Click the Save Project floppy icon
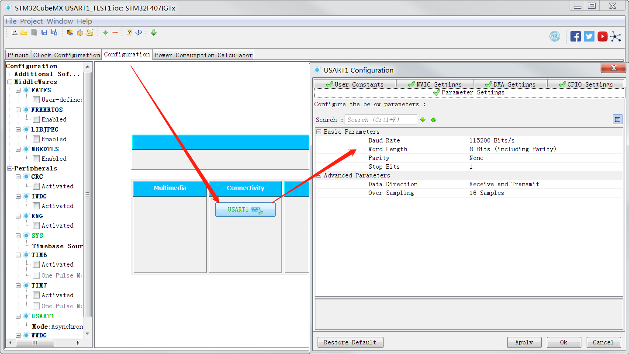Screen dimensions: 629x354 click(x=44, y=32)
